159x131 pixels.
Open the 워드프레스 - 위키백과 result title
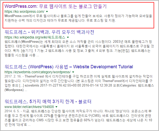(49, 32)
